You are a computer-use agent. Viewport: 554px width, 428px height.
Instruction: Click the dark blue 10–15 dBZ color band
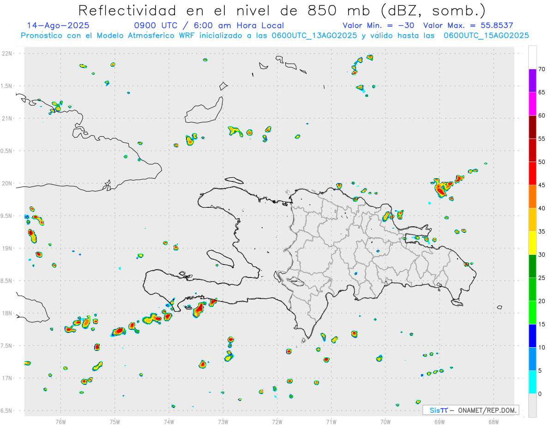click(532, 336)
